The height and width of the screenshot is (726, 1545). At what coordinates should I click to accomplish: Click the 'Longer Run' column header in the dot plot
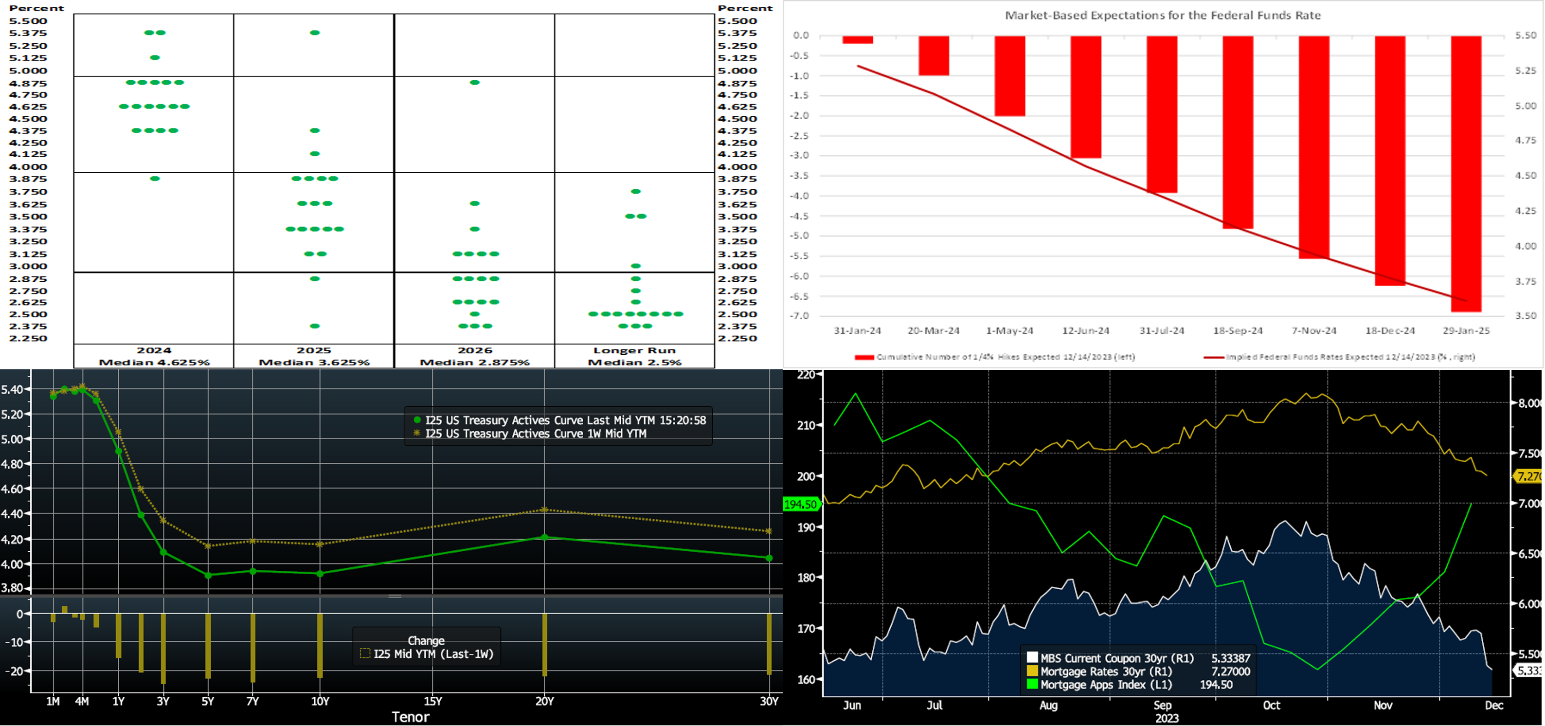[x=634, y=350]
